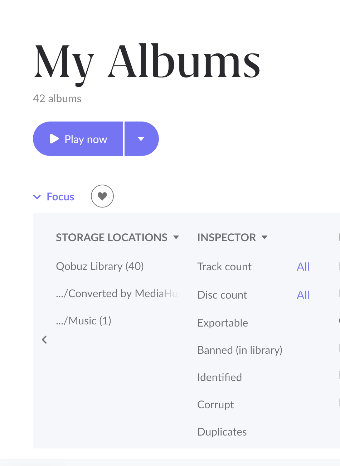
Task: Filter by the Music (1) folder
Action: pyautogui.click(x=84, y=320)
